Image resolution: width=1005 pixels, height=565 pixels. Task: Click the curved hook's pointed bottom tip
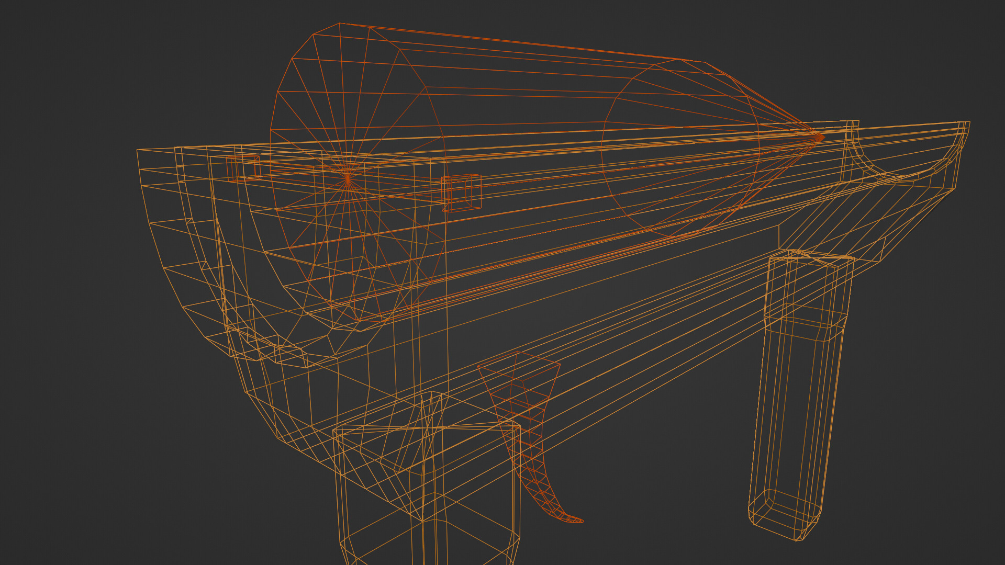[x=580, y=521]
